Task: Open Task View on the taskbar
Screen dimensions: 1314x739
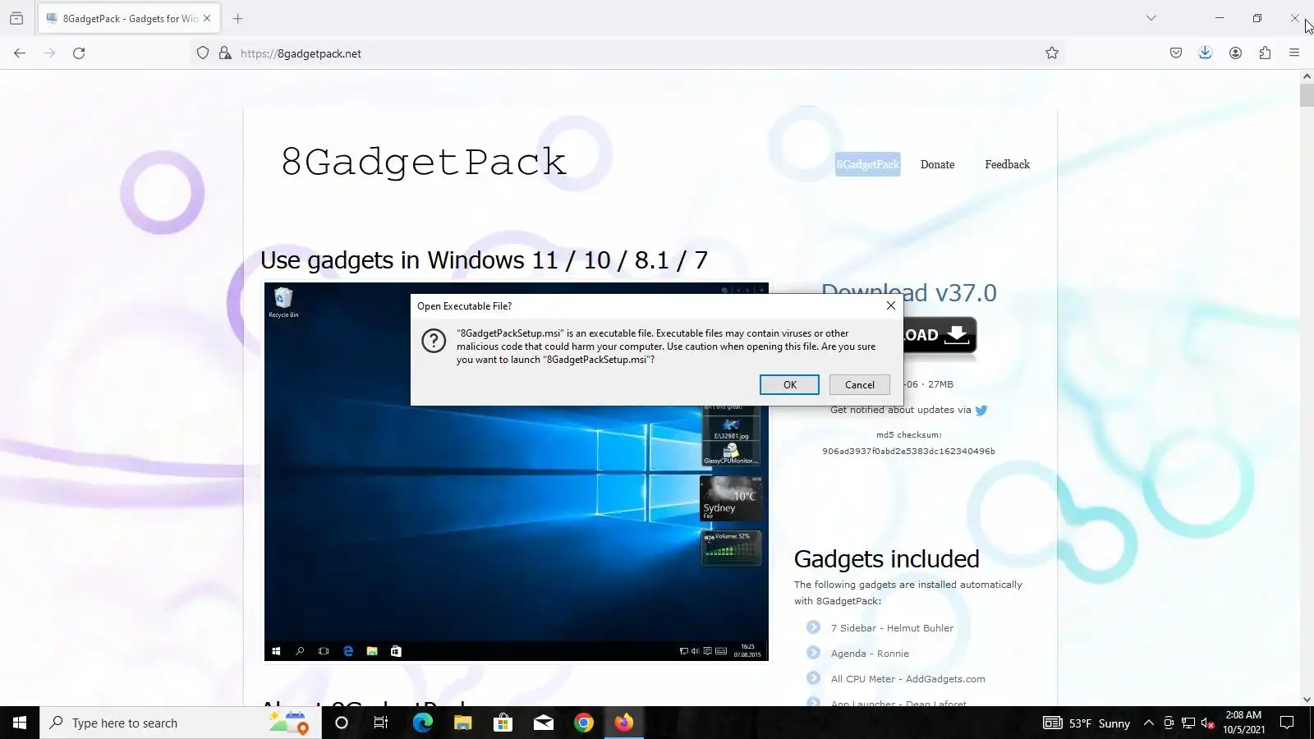Action: point(381,723)
